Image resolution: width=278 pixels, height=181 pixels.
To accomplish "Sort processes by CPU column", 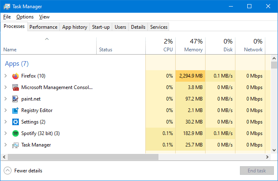I will 160,46.
